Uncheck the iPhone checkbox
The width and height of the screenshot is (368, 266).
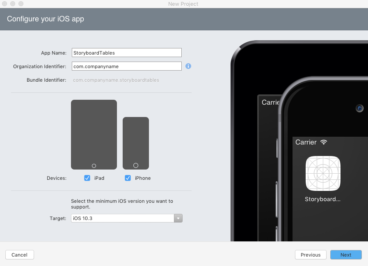pos(127,178)
